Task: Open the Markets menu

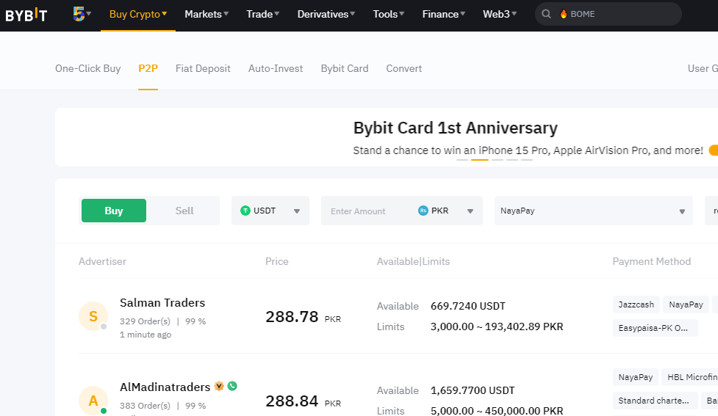Action: pyautogui.click(x=207, y=14)
